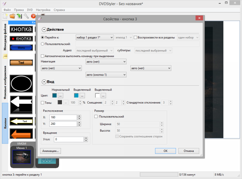The image size is (242, 179).
Task: Open the upper navigation 'авто (нет)' dropdown
Action: point(106,62)
